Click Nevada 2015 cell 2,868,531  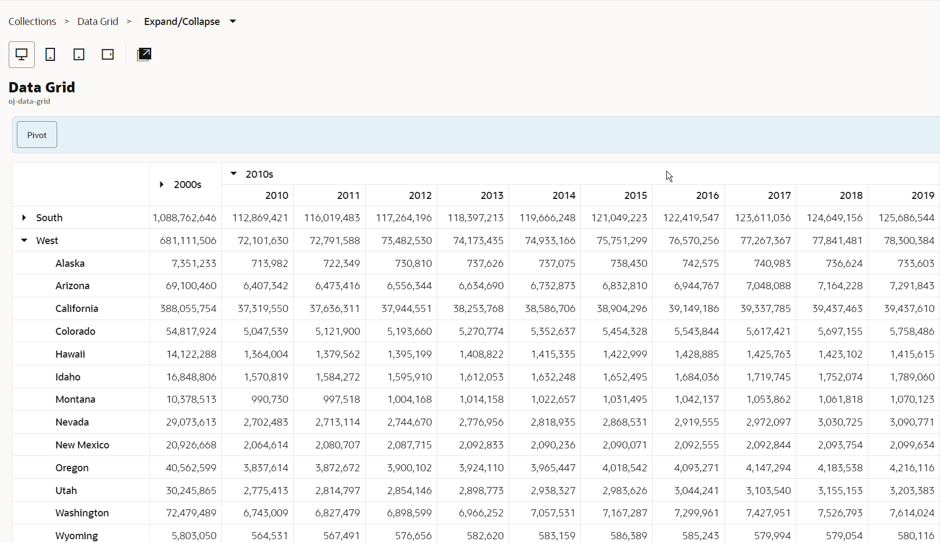click(x=617, y=422)
